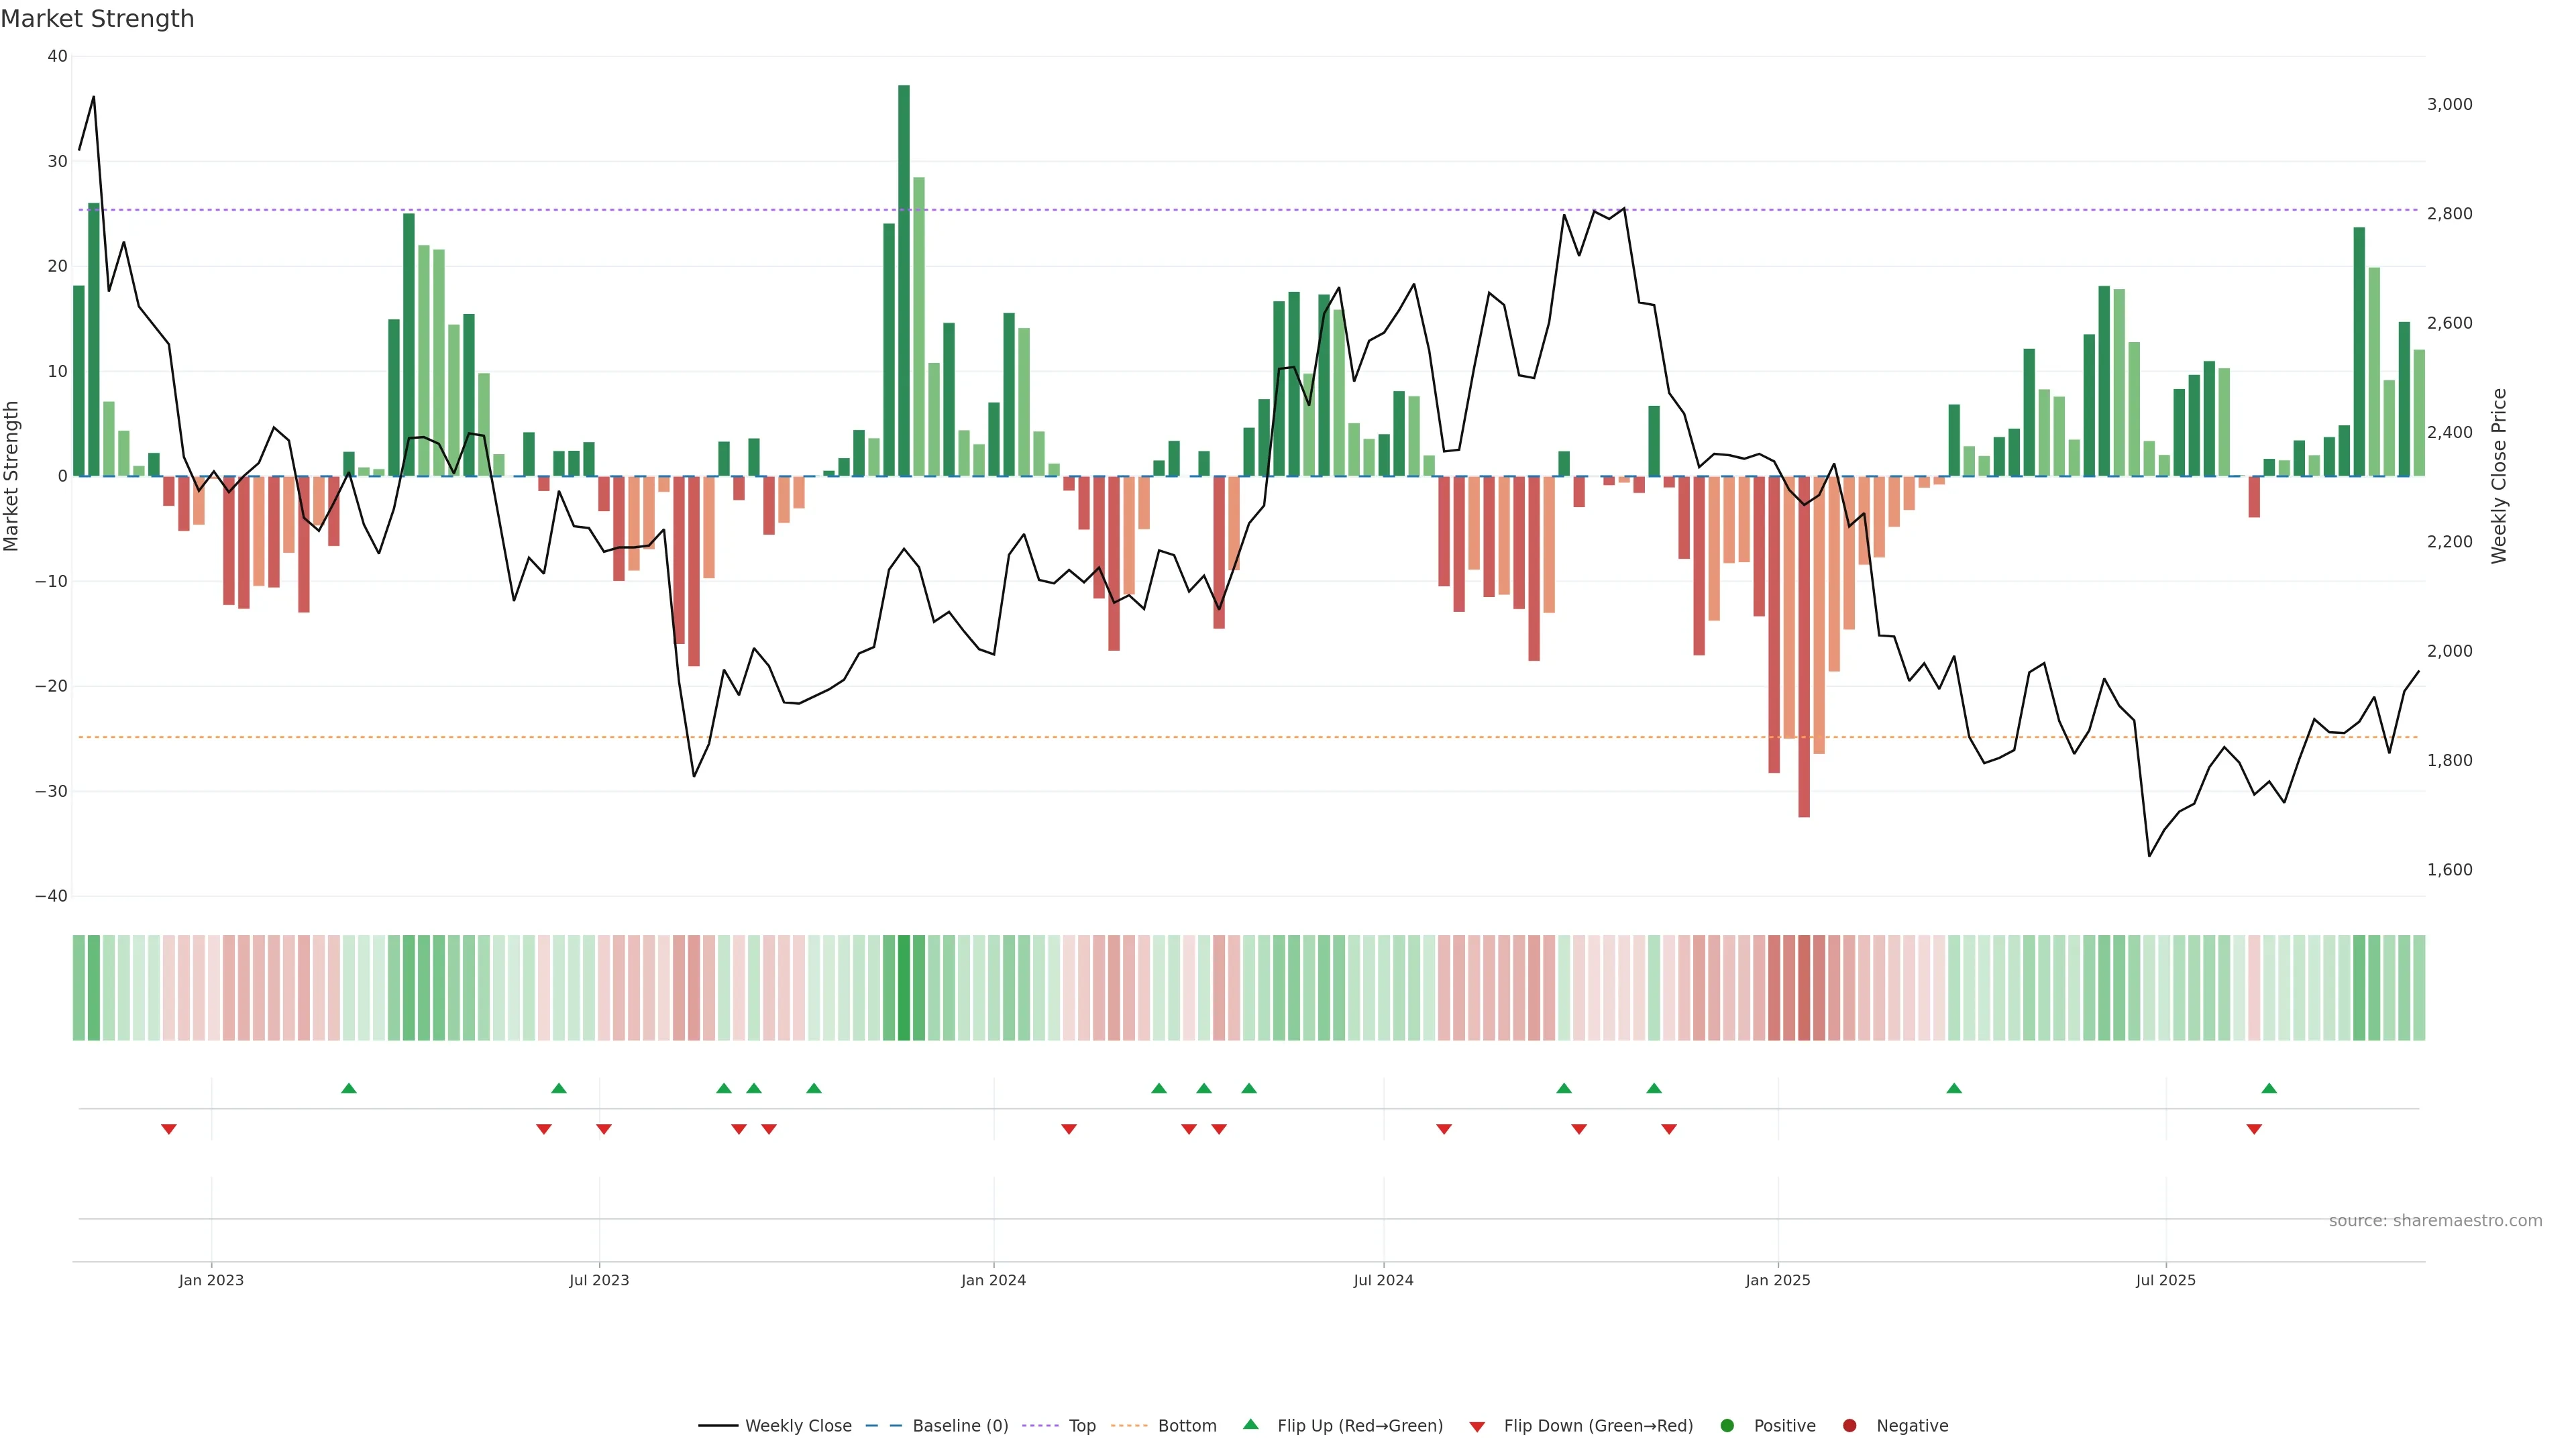This screenshot has height=1449, width=2576.
Task: Click the Positive green circle legend icon
Action: coord(1727,1426)
